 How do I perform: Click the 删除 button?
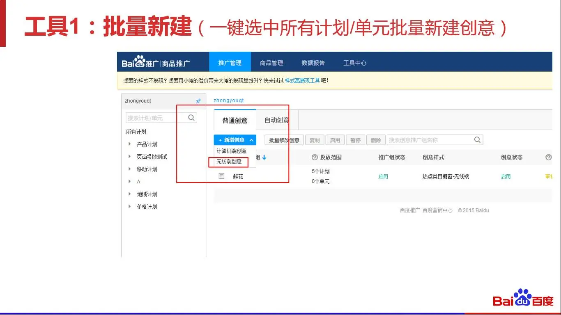376,140
